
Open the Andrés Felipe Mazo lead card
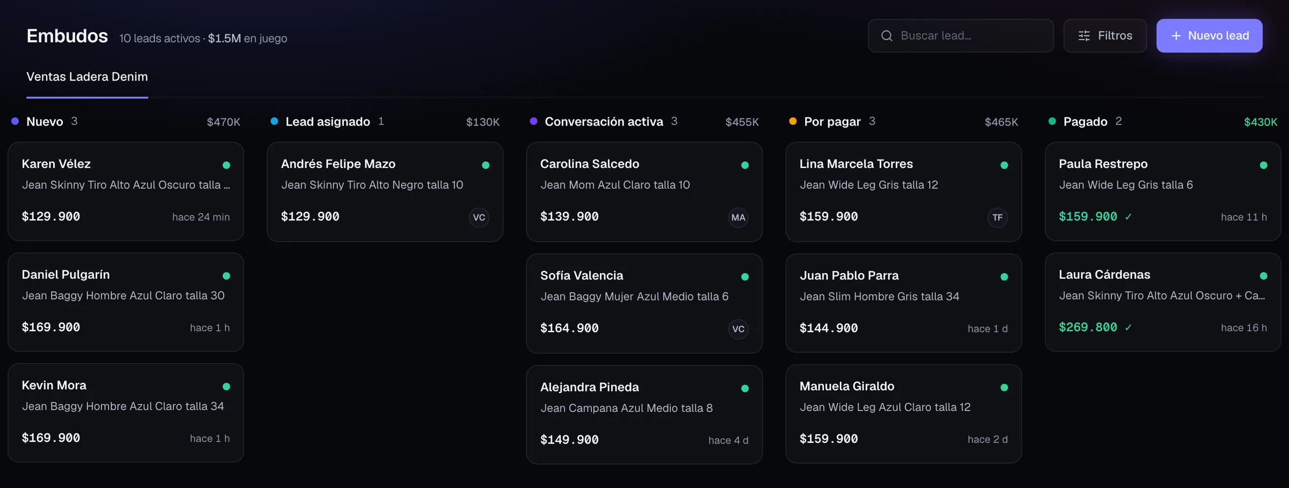[385, 191]
